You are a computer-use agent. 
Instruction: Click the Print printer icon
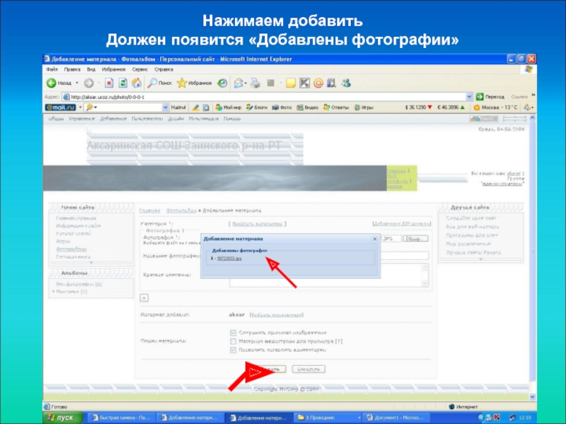(x=255, y=83)
